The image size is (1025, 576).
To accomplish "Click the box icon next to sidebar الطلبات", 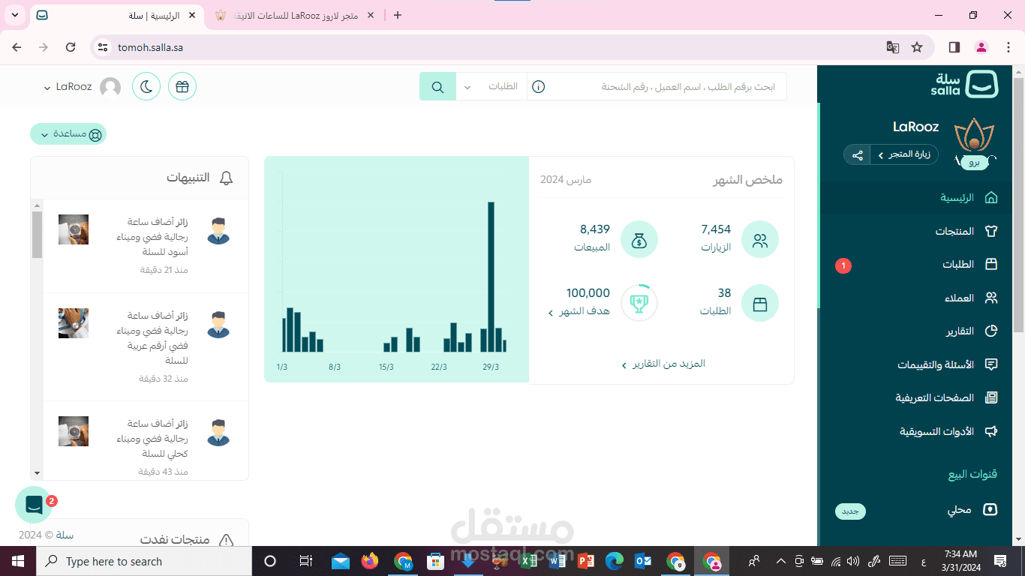I will [990, 264].
